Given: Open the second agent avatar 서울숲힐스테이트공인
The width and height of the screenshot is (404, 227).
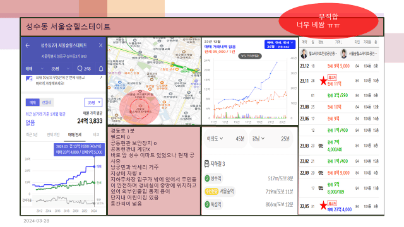Looking at the screenshot, I should pos(343,54).
